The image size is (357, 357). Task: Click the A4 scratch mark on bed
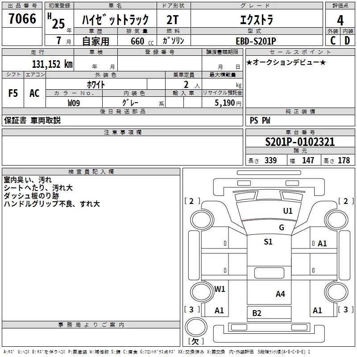pyautogui.click(x=280, y=294)
